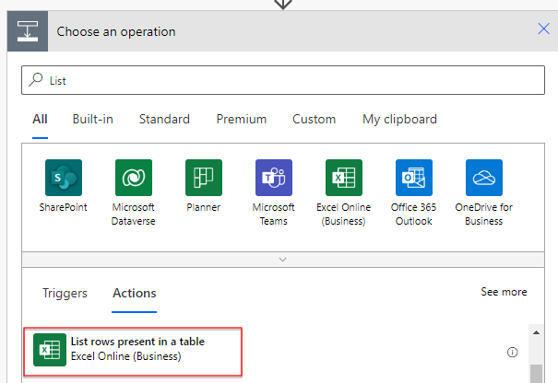Show the Custom connectors tab
This screenshot has height=383, width=558.
(314, 119)
